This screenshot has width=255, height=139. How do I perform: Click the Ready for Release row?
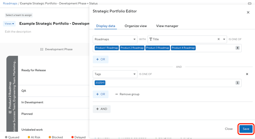point(54,70)
